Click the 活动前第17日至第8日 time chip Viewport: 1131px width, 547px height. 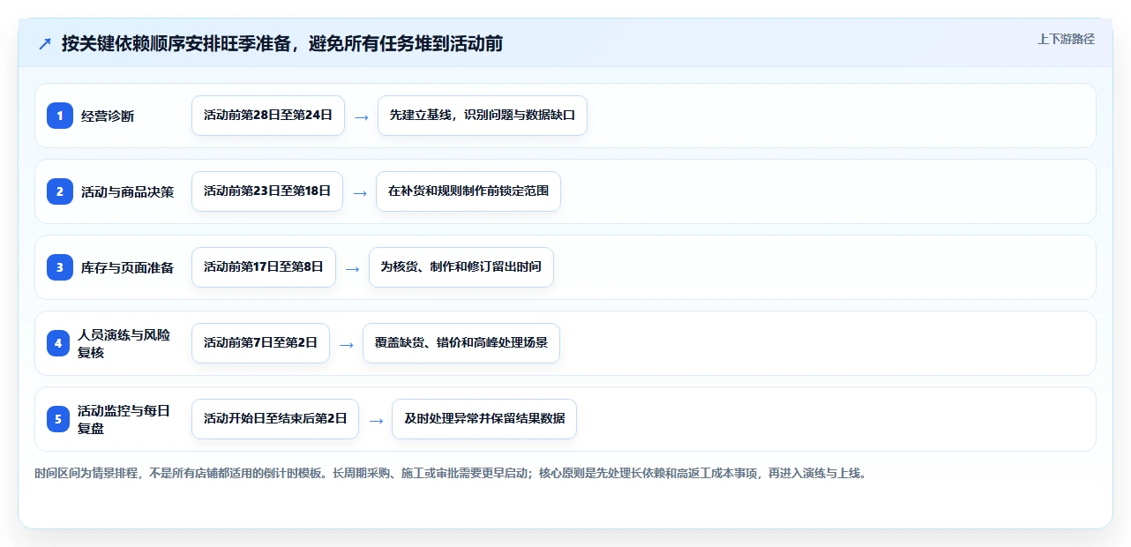point(264,267)
